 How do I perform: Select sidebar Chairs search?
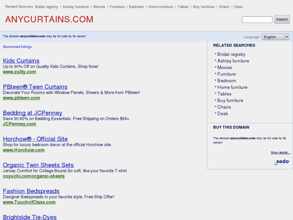224,107
